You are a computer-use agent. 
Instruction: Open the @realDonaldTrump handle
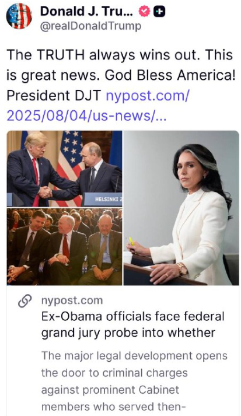coord(91,26)
